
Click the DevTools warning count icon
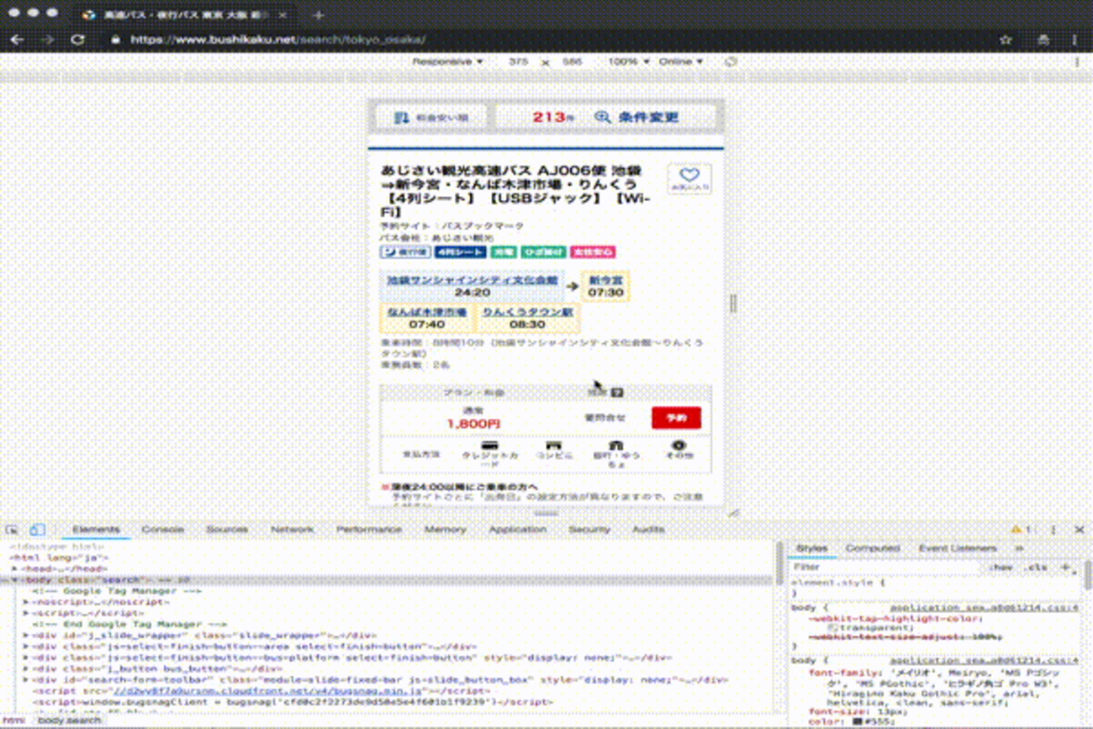tap(1021, 530)
